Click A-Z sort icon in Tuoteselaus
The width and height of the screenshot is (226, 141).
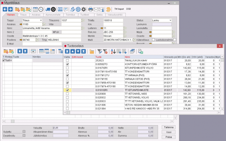coord(113,51)
